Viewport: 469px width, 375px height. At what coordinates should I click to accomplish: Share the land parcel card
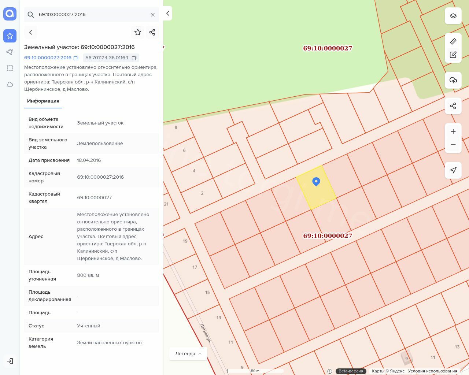(x=152, y=32)
